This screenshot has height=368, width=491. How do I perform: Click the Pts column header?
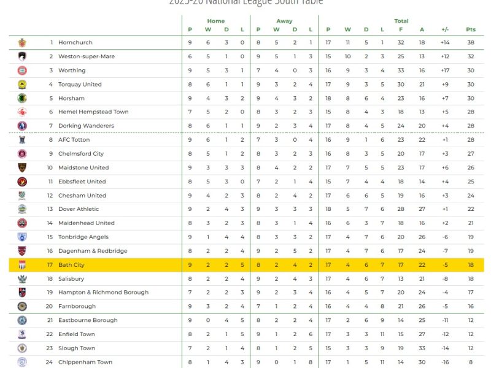pos(471,29)
